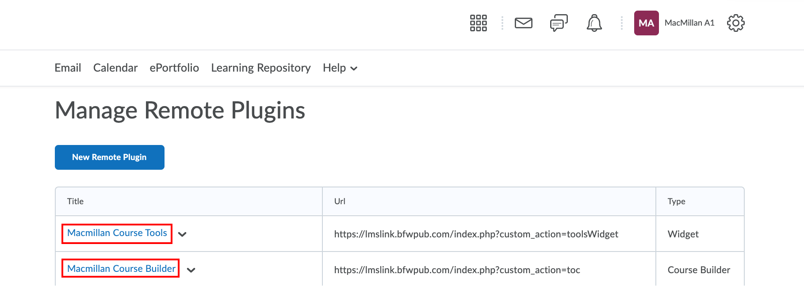
Task: Navigate to Learning Repository
Action: point(260,68)
